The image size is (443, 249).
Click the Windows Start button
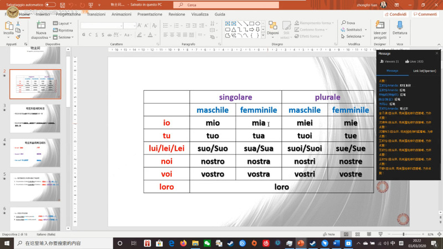tap(7, 243)
